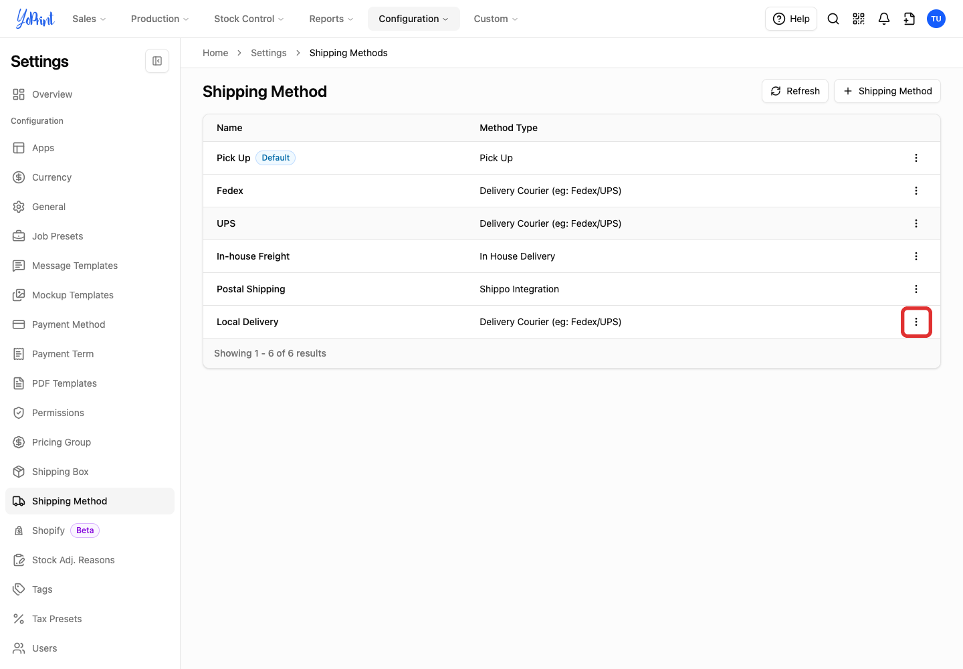Open Users settings in the sidebar
This screenshot has height=669, width=963.
tap(90, 648)
